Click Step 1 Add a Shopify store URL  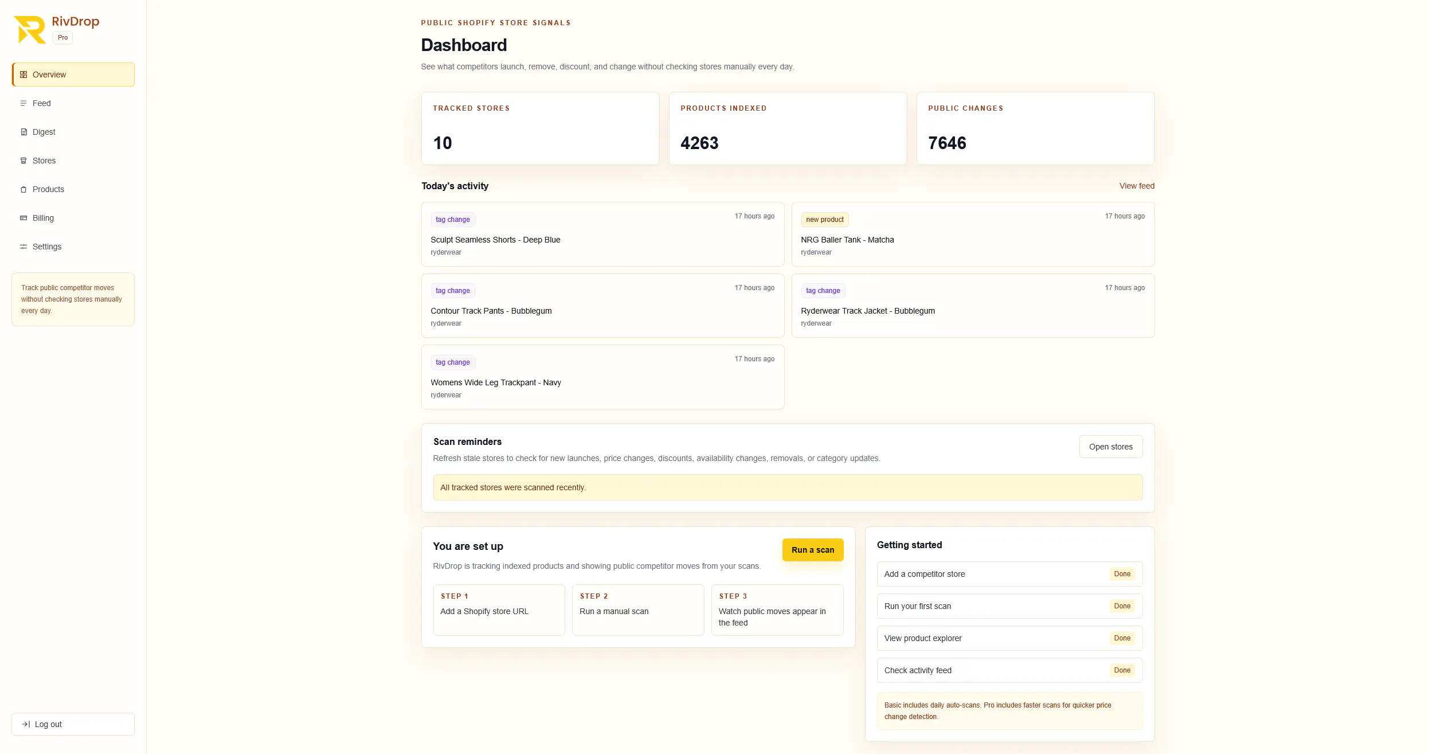click(499, 610)
